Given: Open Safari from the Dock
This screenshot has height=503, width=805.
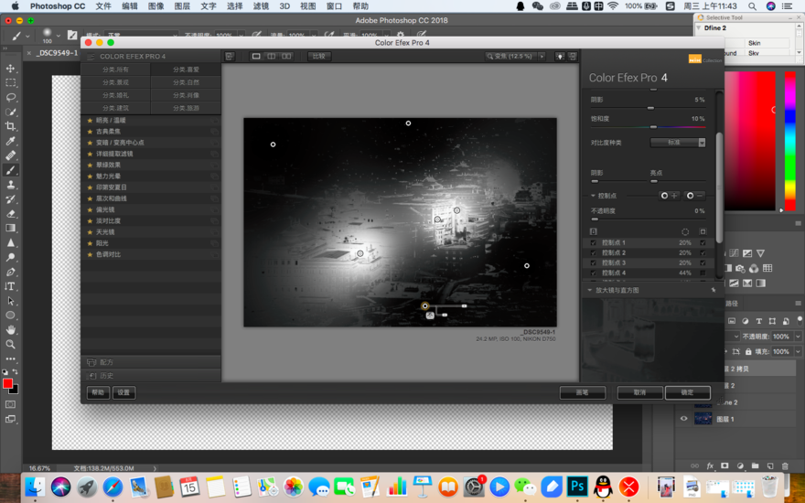Looking at the screenshot, I should click(113, 486).
